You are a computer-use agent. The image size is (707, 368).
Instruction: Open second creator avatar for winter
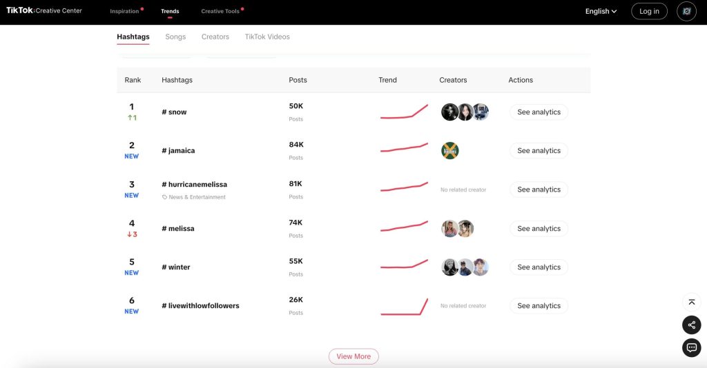pyautogui.click(x=465, y=267)
